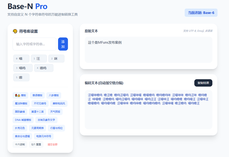Select symbol chip 3 喵呜
Viewport: 229px width, 157px height.
point(23,68)
